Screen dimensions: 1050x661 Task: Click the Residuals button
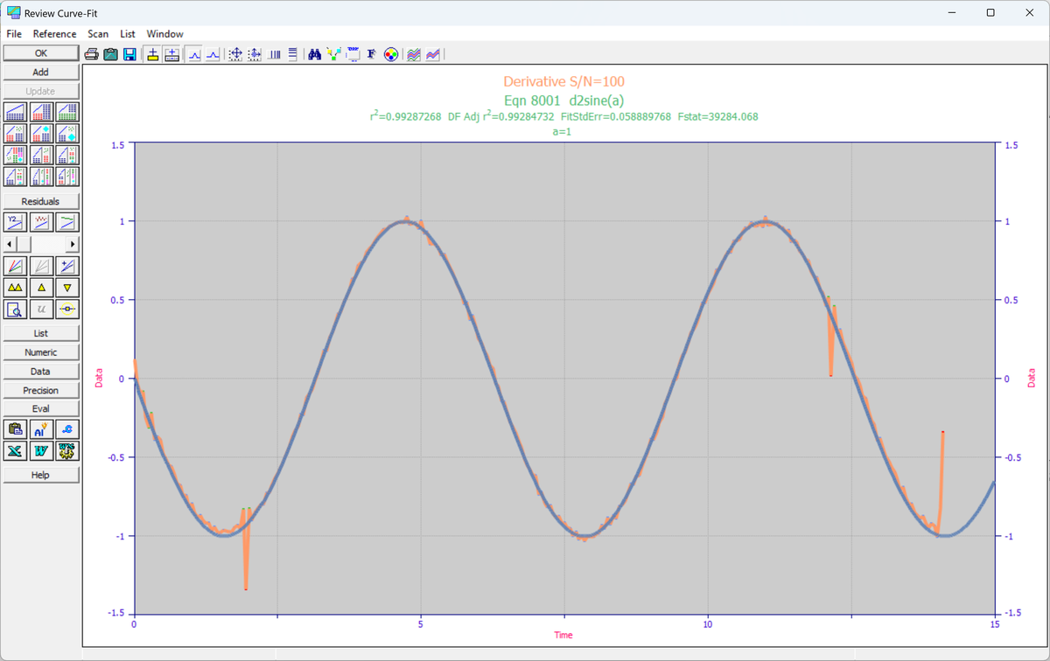pyautogui.click(x=41, y=201)
